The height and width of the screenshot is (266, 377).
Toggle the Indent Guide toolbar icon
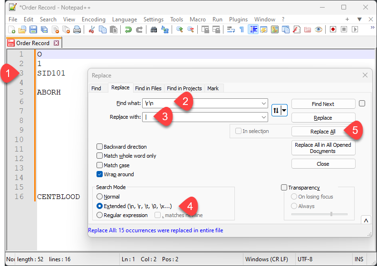point(253,29)
